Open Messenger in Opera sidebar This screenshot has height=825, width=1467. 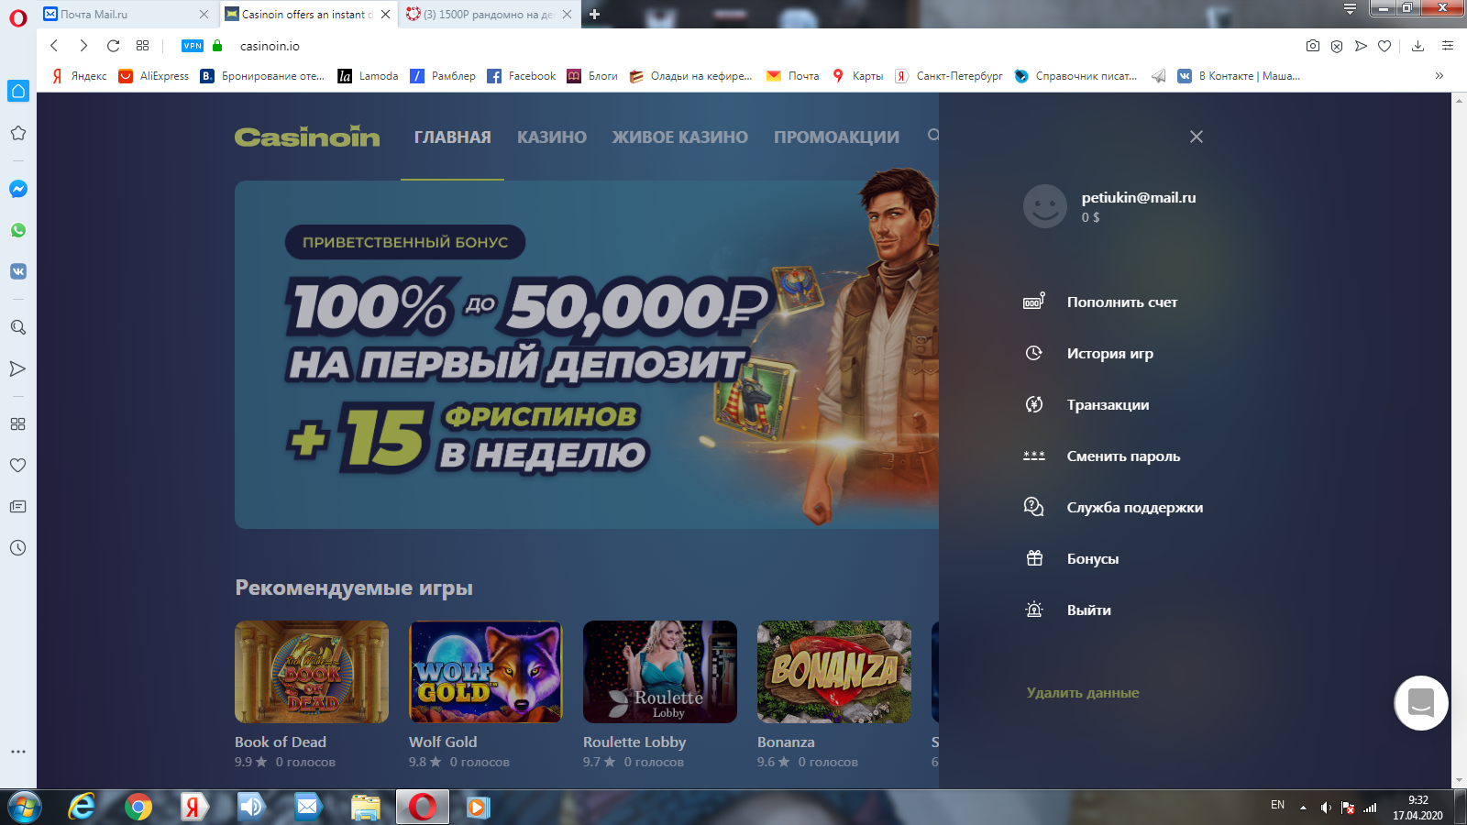click(17, 189)
